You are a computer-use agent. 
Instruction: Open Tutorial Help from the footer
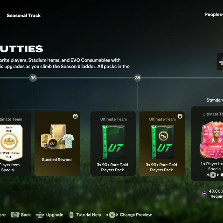tap(89, 215)
